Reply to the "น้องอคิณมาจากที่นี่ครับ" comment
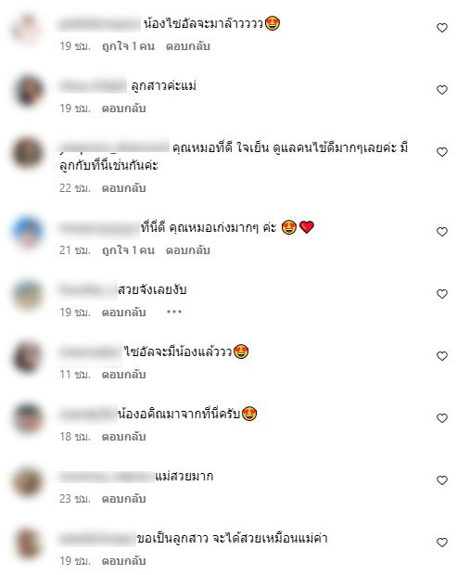The width and height of the screenshot is (457, 575). 123,437
